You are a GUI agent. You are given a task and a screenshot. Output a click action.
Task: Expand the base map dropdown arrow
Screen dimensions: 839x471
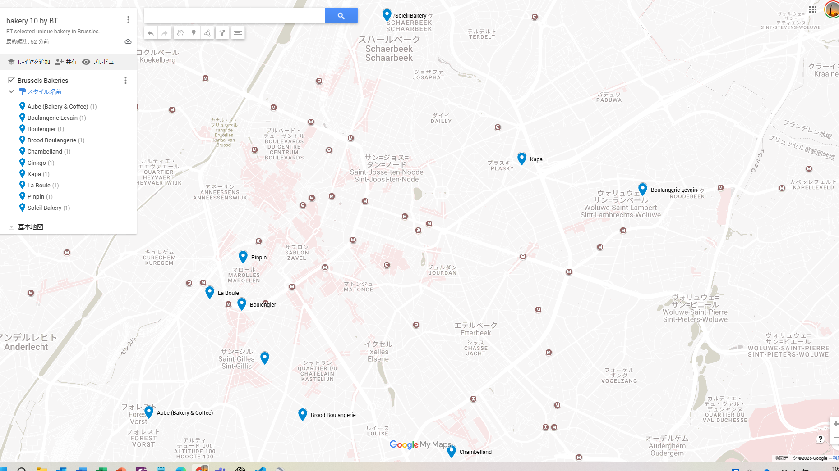(x=11, y=227)
